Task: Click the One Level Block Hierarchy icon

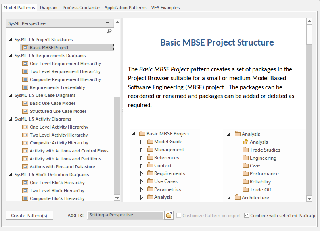Action: click(25, 183)
